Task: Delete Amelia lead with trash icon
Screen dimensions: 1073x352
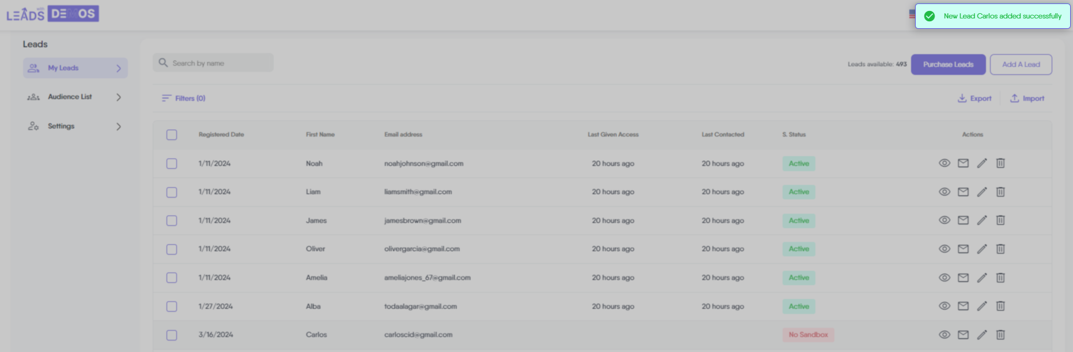Action: pos(1000,278)
